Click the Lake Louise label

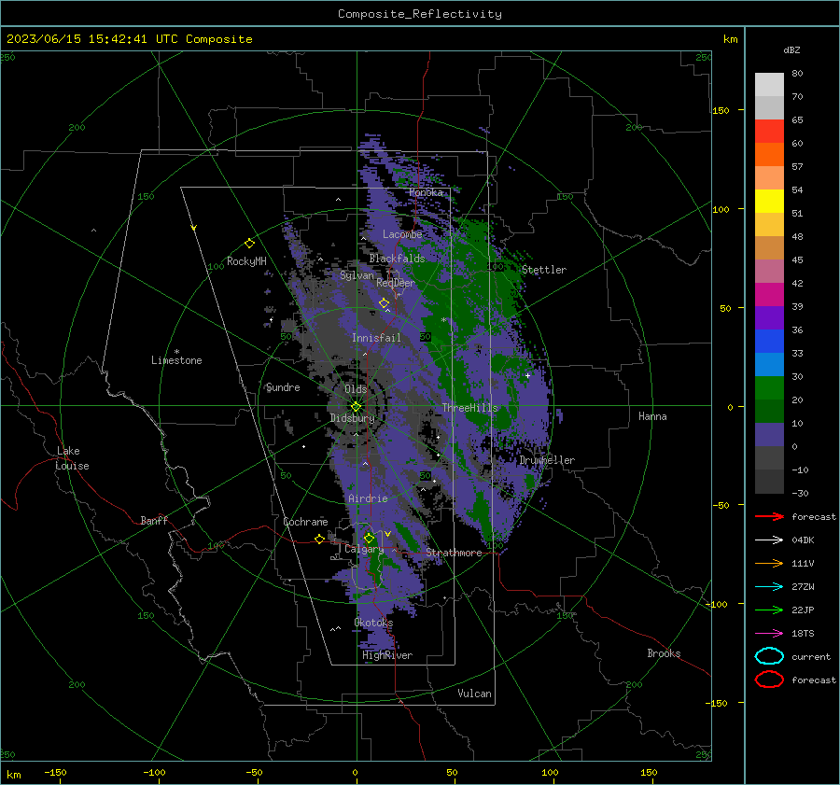pos(72,458)
